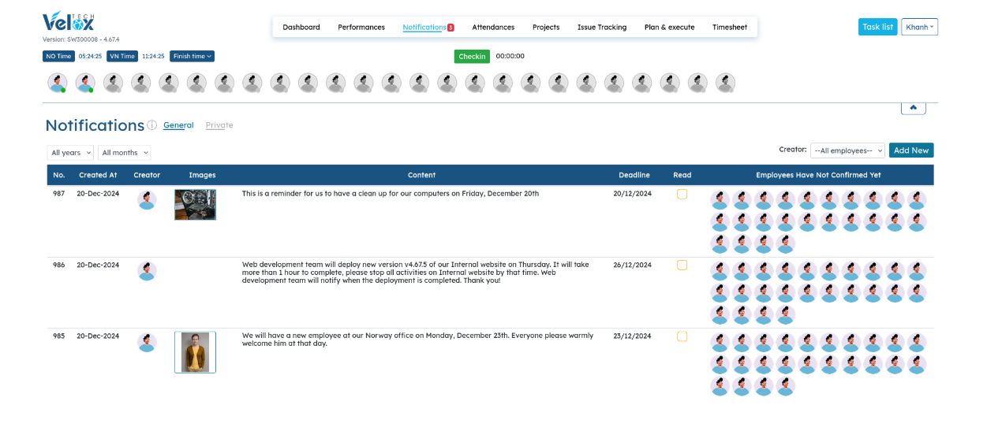Collapse the employee avatar bar with arrow button
The image size is (987, 427).
913,108
